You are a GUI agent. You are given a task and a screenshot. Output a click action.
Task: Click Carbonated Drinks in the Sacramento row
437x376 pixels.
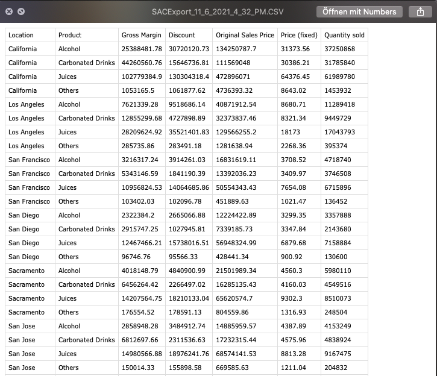point(86,284)
